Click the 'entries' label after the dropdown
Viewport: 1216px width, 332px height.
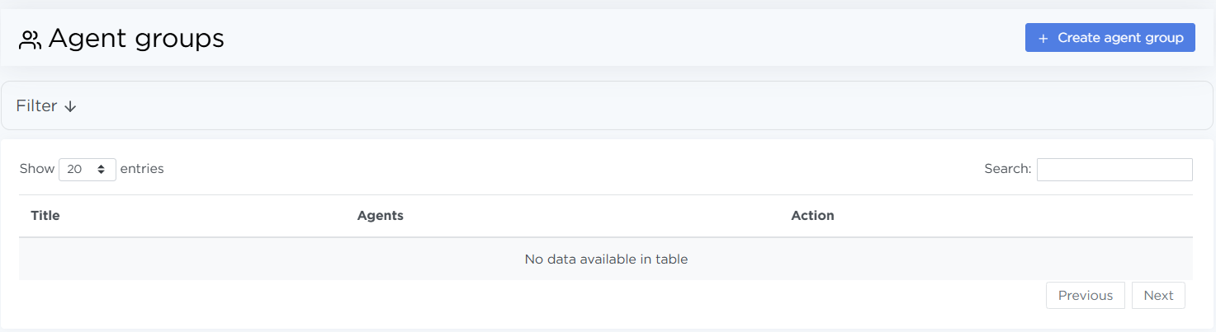click(142, 169)
